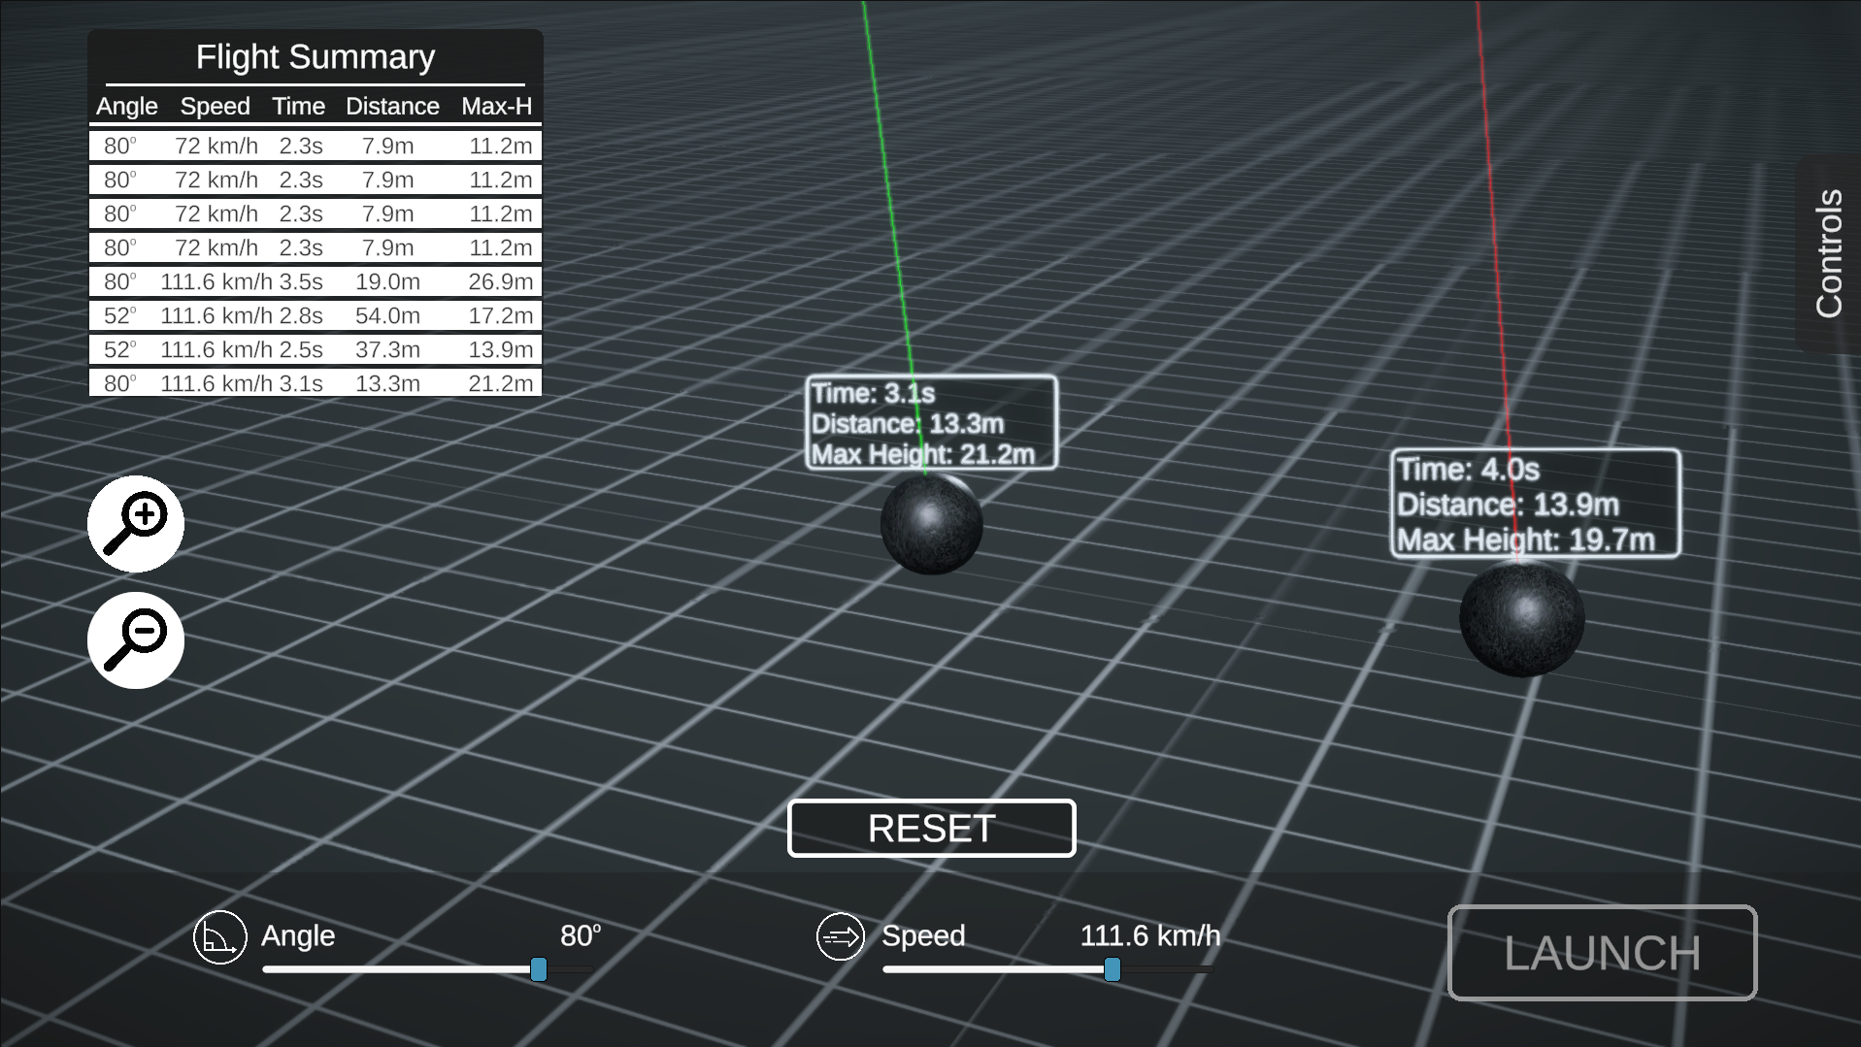Screen dimensions: 1861x1047
Task: Click the 21.2m cell in the summary table
Action: [x=501, y=383]
